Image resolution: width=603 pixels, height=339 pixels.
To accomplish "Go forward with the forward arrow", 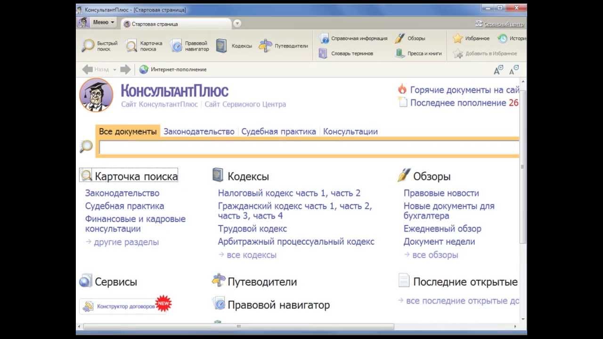I will point(125,69).
